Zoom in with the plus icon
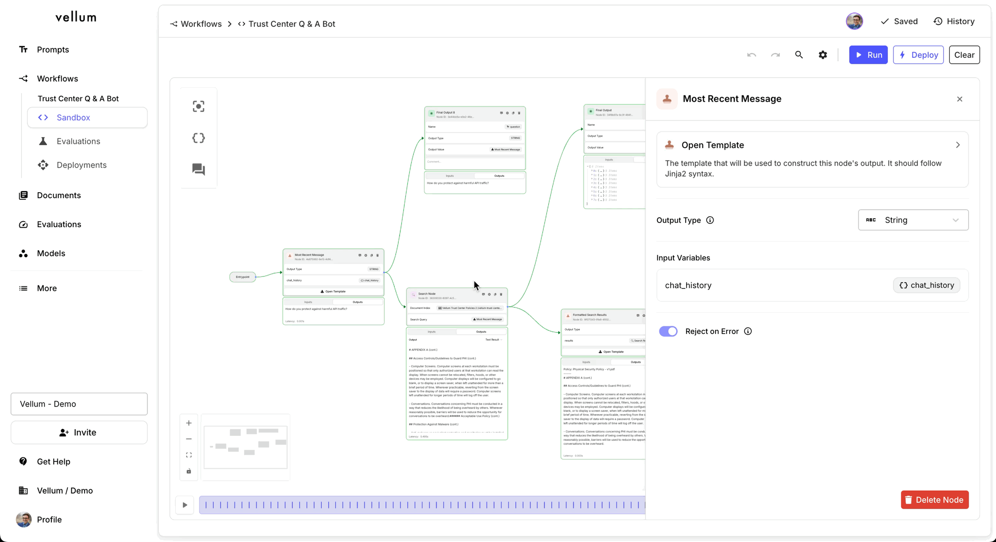Image resolution: width=996 pixels, height=542 pixels. tap(189, 423)
